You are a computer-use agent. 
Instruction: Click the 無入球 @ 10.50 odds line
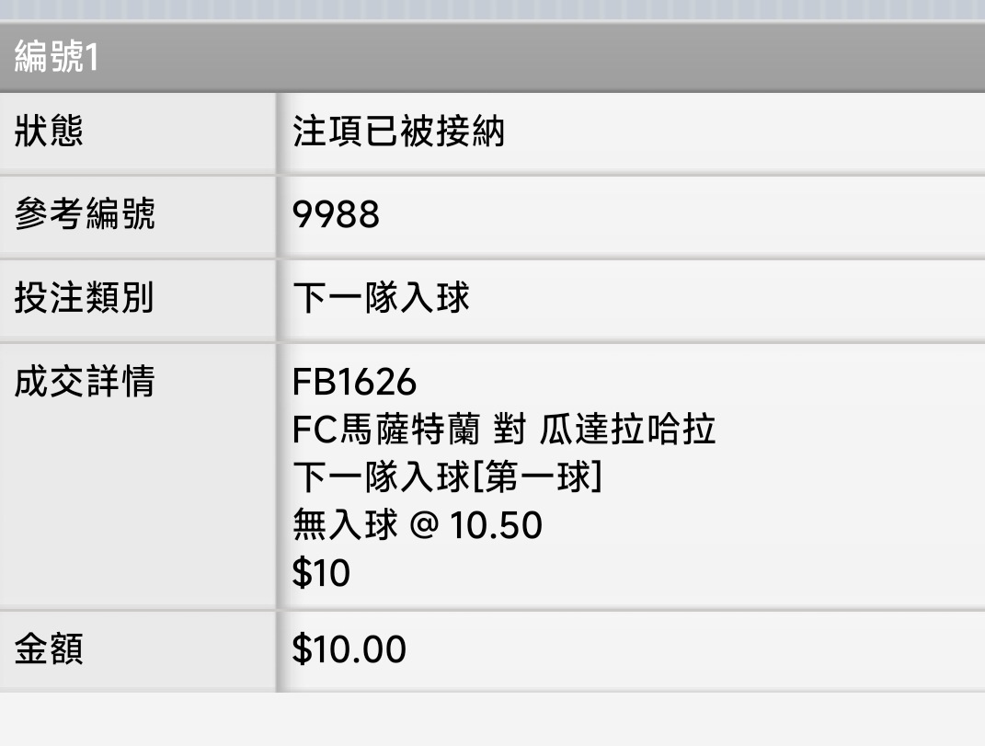(418, 524)
